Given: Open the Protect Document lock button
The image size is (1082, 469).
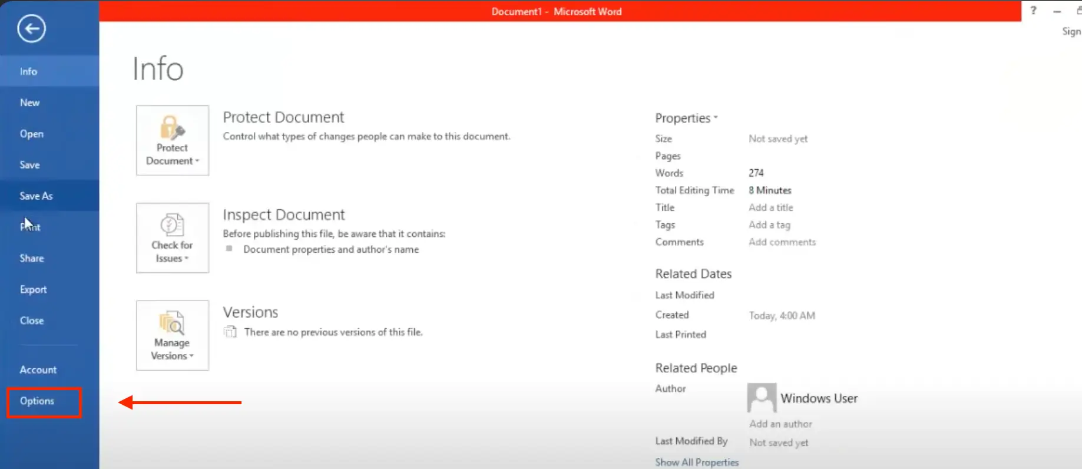Looking at the screenshot, I should pyautogui.click(x=173, y=140).
